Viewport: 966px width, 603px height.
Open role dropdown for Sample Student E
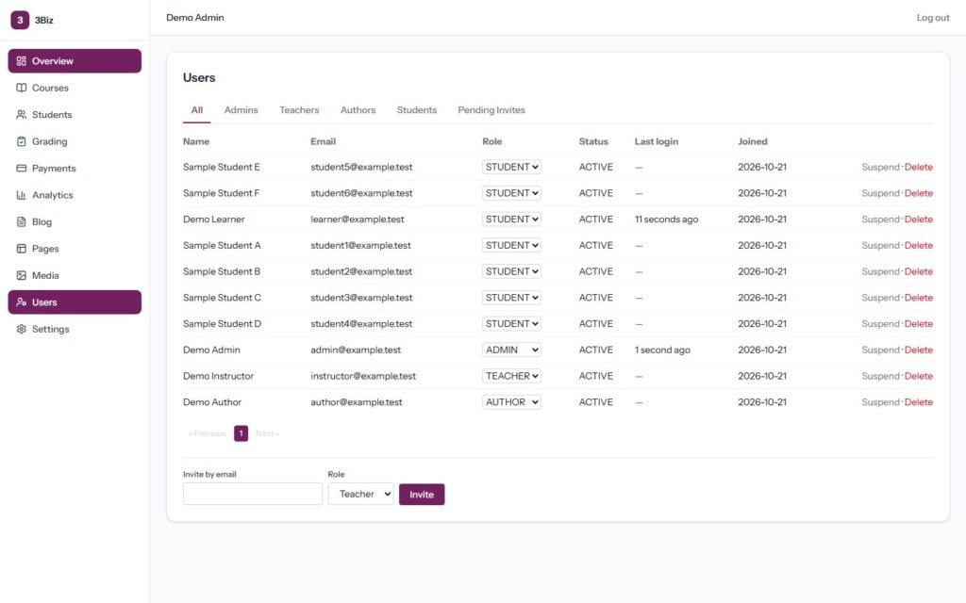point(511,167)
